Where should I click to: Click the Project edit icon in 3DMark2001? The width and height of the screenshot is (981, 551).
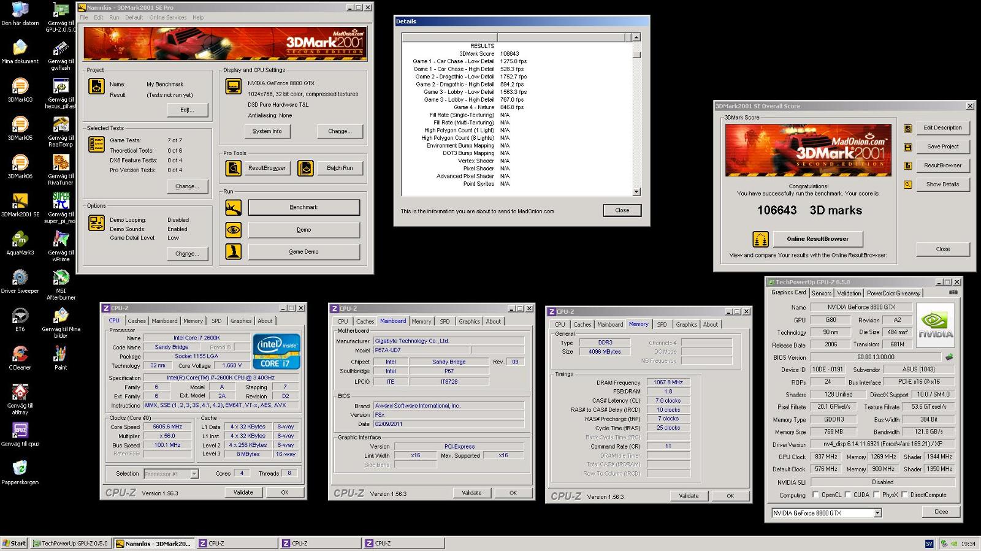(97, 86)
